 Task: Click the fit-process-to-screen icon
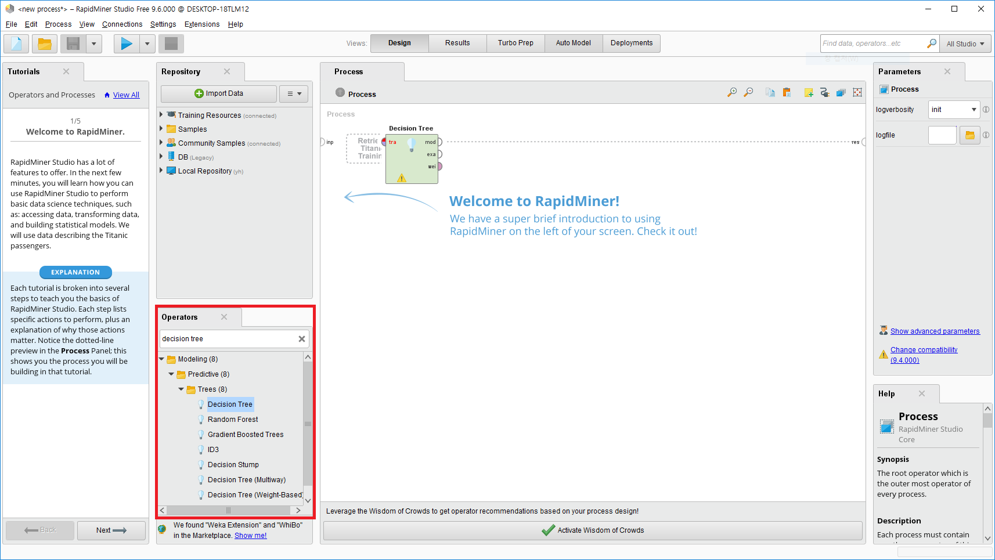pos(857,92)
